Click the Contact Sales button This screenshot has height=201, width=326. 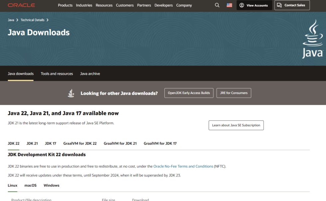[x=292, y=5]
